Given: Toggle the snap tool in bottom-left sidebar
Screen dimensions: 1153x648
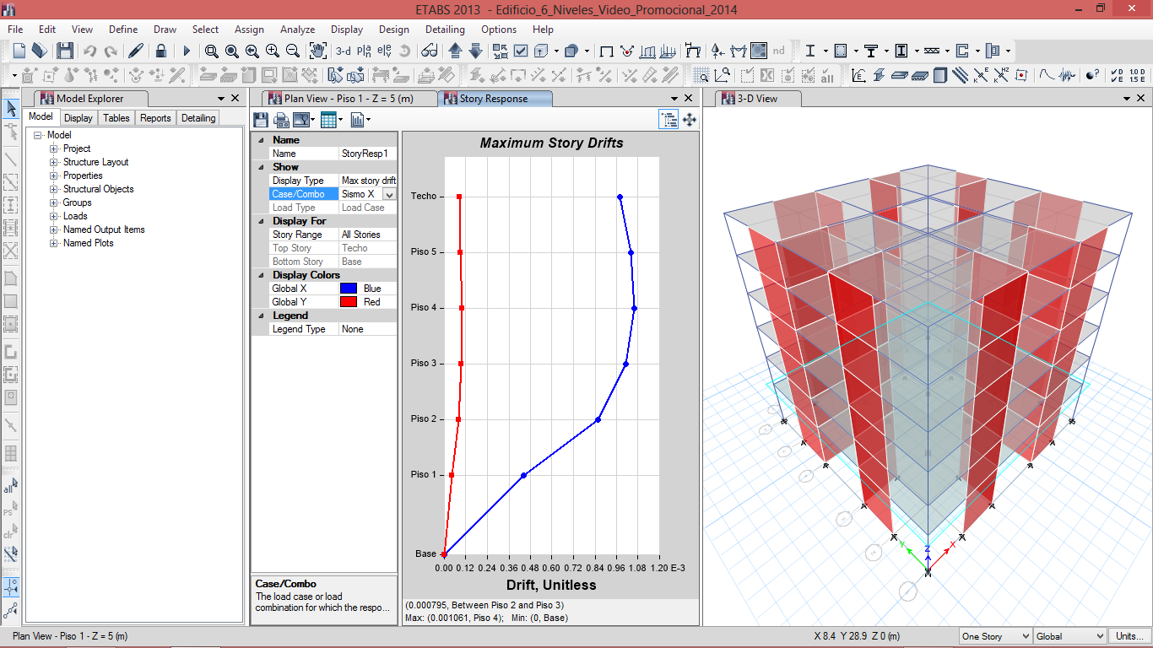Looking at the screenshot, I should point(11,587).
